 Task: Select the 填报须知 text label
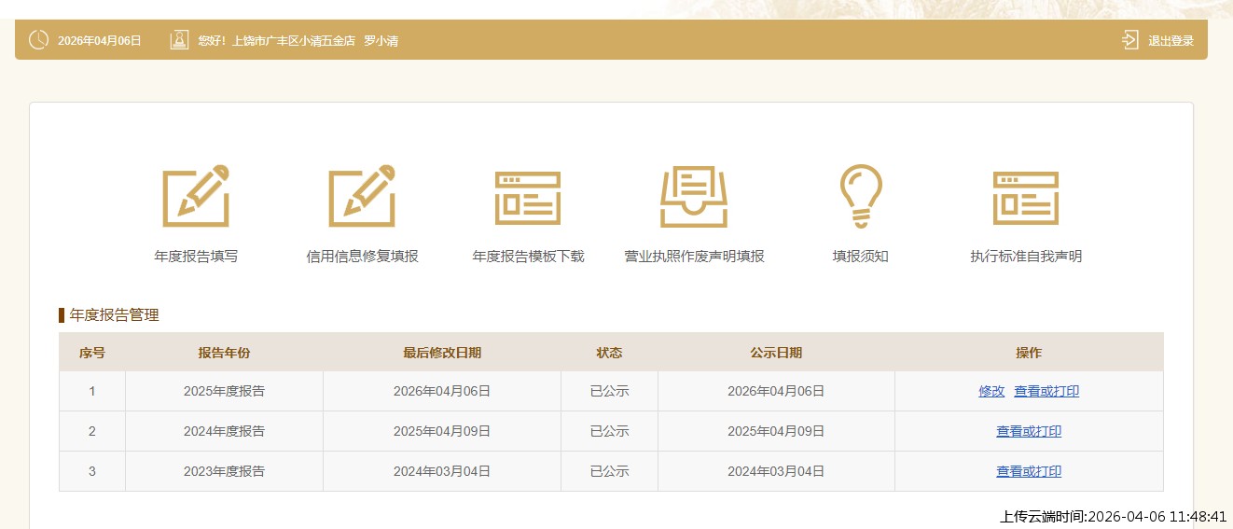click(860, 257)
